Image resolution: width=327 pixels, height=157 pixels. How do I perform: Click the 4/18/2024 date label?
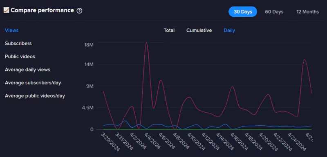coord(254,142)
